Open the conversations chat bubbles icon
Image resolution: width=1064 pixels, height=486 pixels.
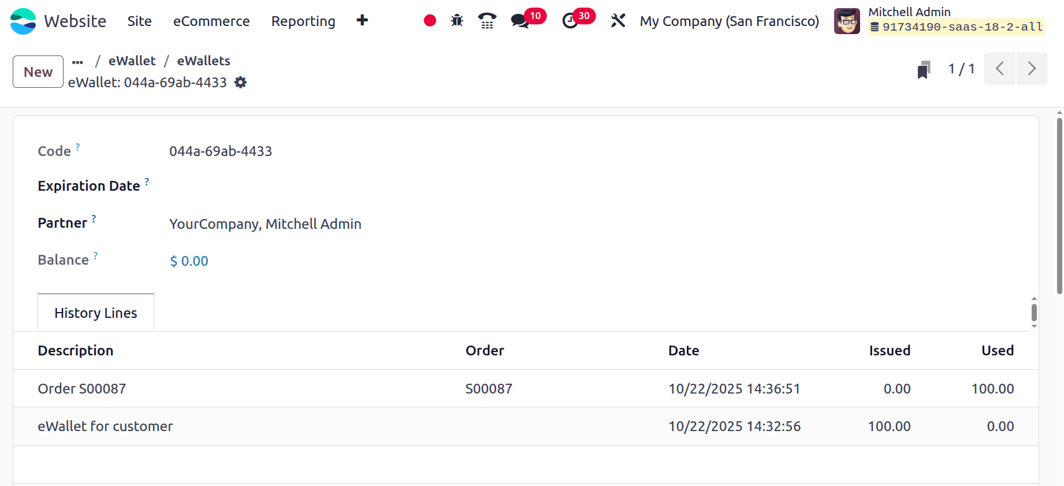[520, 21]
